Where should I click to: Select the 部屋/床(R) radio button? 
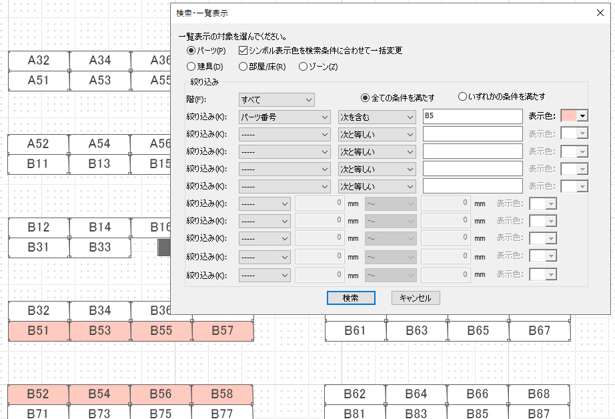tap(243, 67)
